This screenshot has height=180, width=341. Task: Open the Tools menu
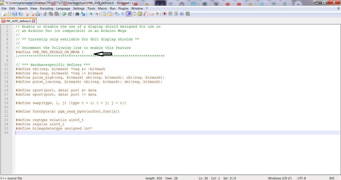tap(91, 8)
